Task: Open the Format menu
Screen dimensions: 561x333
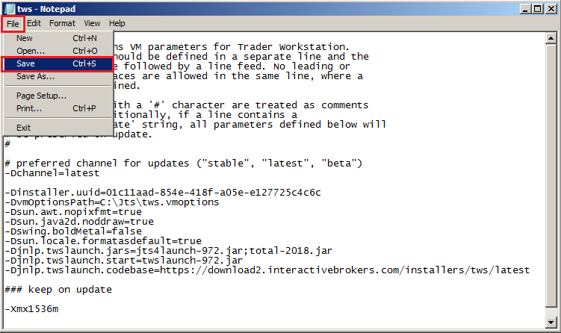Action: tap(62, 23)
